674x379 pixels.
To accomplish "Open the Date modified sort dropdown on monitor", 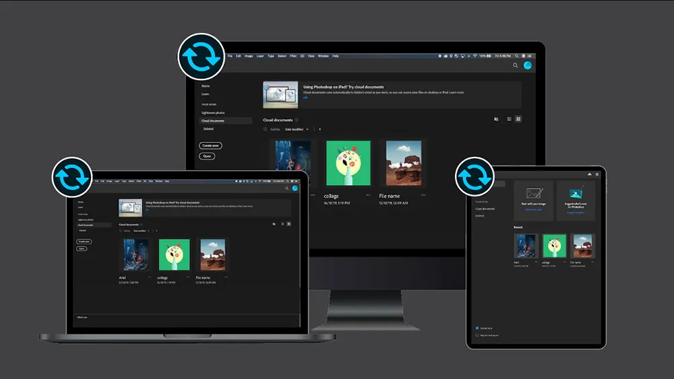I will (x=297, y=129).
